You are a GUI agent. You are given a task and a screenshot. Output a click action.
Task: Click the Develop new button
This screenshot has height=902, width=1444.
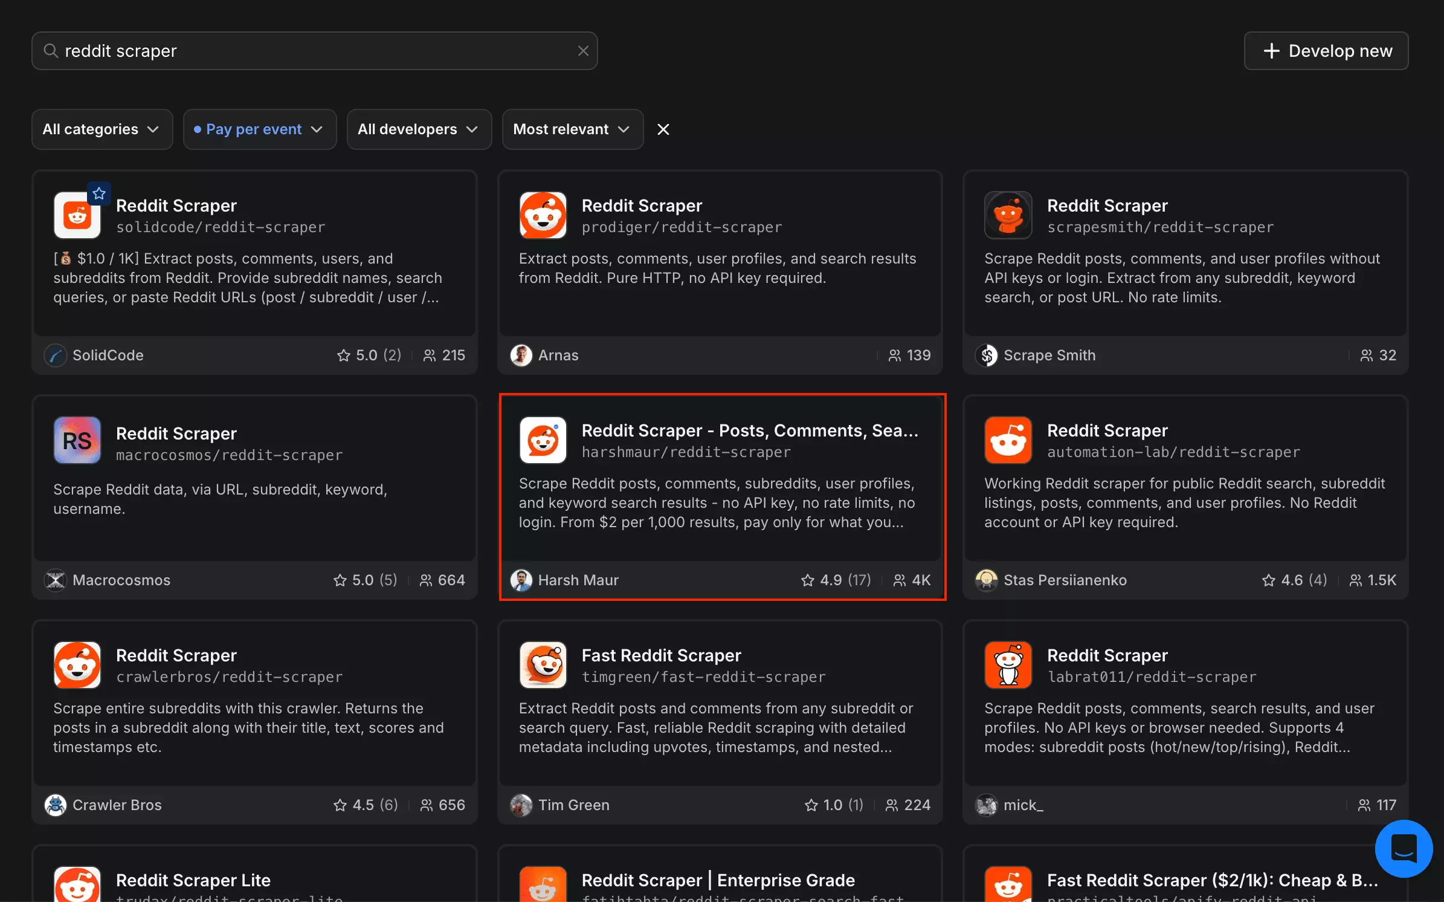(1326, 51)
